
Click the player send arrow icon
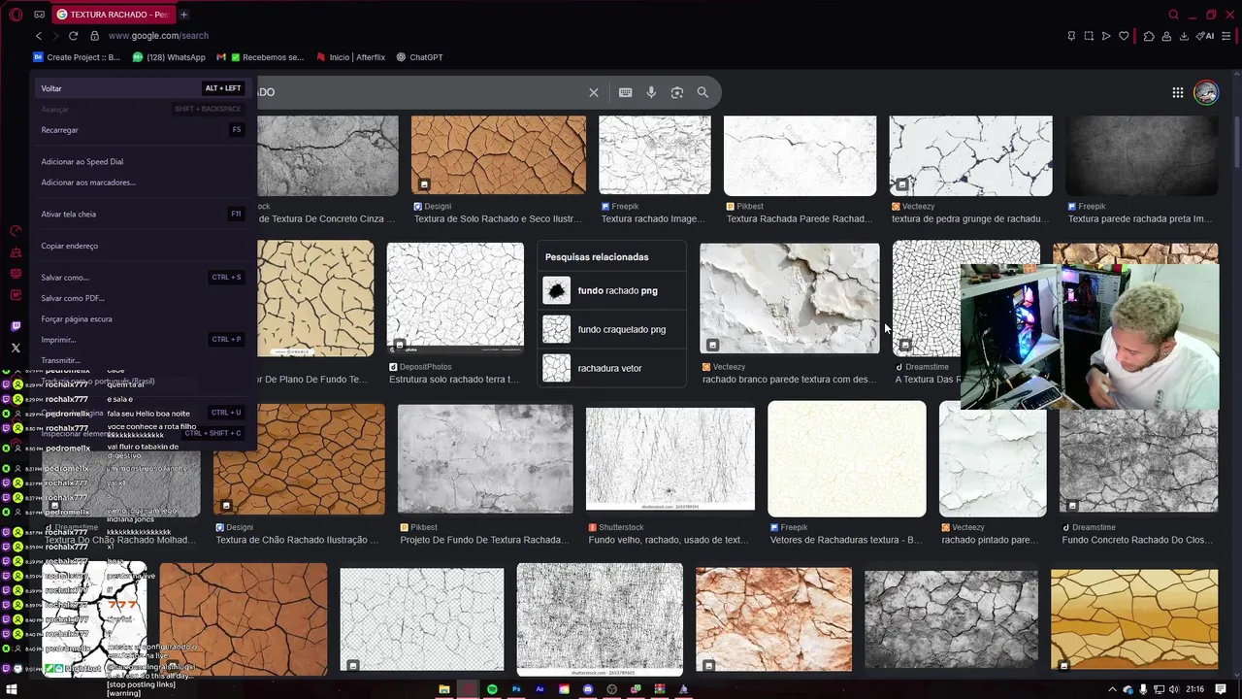[x=1106, y=36]
